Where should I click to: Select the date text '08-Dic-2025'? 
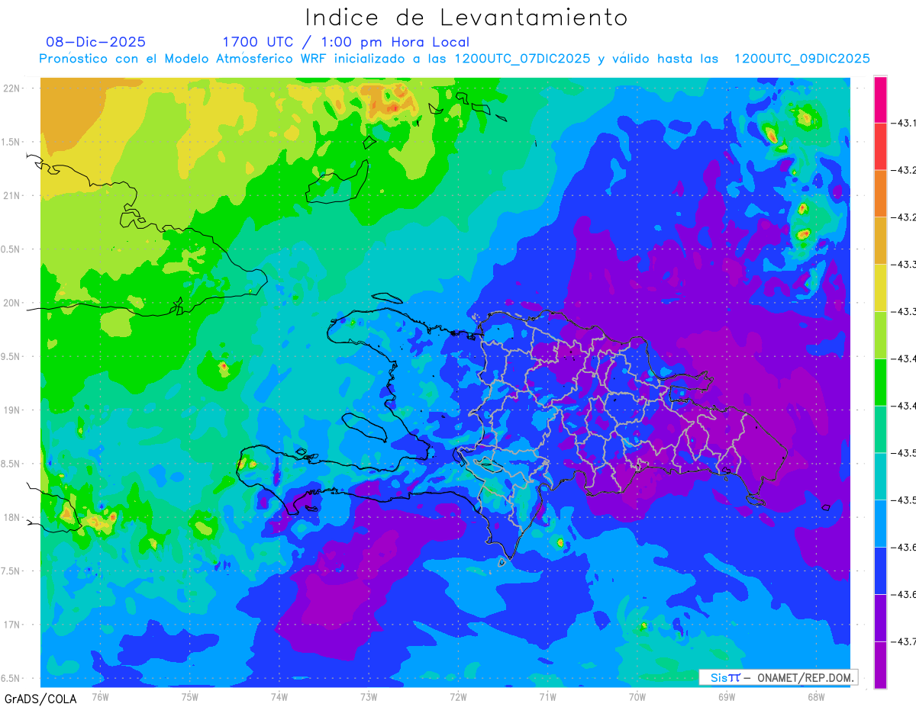click(x=95, y=42)
